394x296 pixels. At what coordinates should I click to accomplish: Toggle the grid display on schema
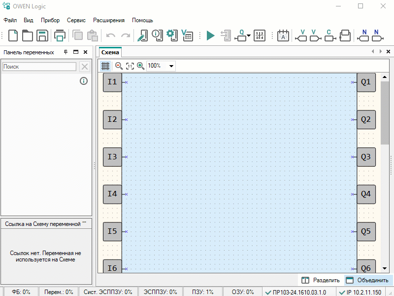click(105, 66)
